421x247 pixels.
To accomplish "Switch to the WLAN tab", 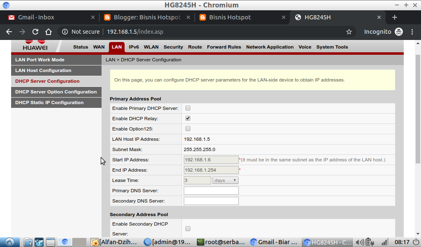I will (151, 47).
